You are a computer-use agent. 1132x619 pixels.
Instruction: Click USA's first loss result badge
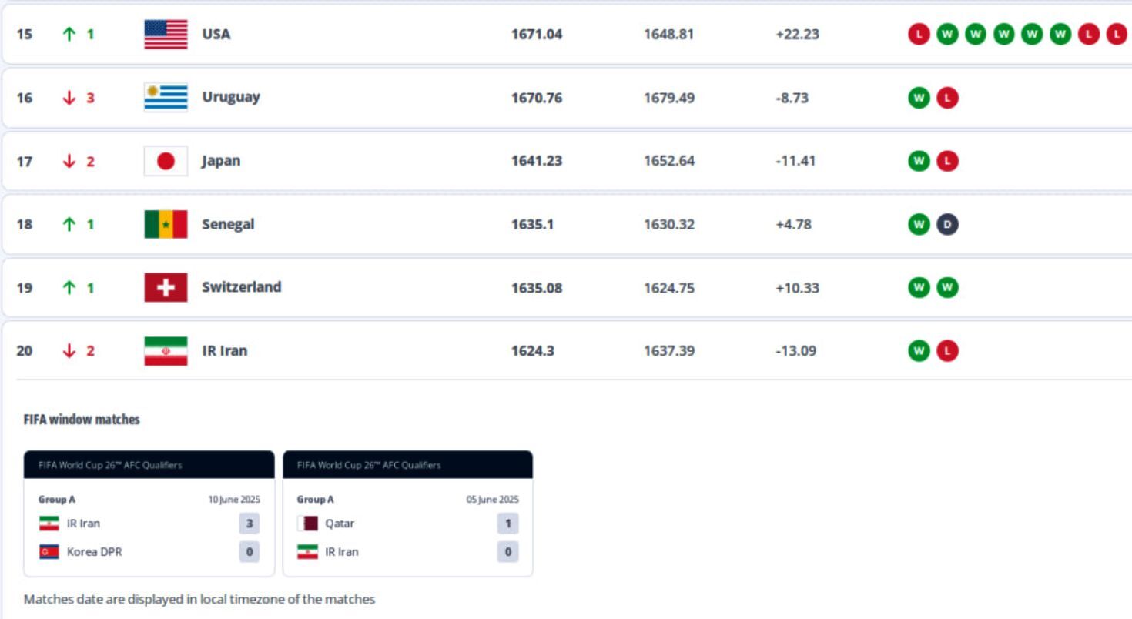[x=919, y=35]
